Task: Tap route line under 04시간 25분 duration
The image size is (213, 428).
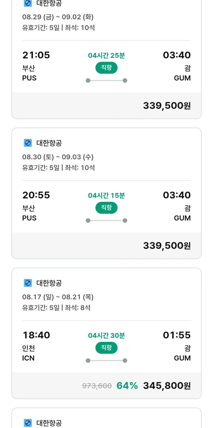Action: point(106,80)
